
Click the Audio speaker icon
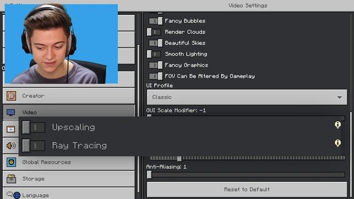point(11,145)
